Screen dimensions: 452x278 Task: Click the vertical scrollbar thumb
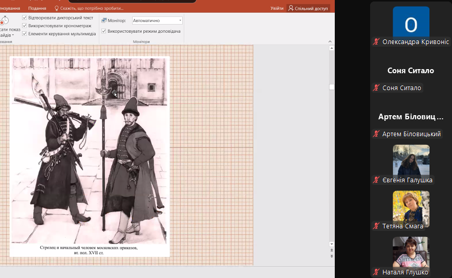coord(332,87)
